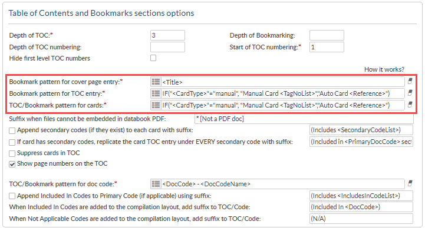This screenshot has width=425, height=228.
Task: Check Append secondary codes to each card
Action: pyautogui.click(x=12, y=131)
